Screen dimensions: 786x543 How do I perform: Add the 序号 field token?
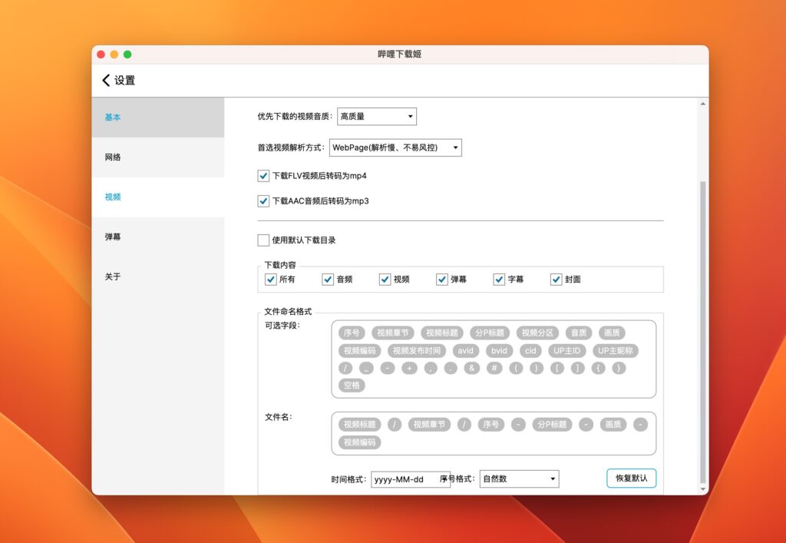pyautogui.click(x=351, y=333)
